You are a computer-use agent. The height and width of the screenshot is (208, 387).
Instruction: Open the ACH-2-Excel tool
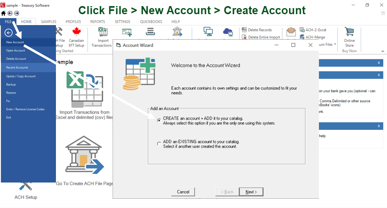[x=313, y=30]
